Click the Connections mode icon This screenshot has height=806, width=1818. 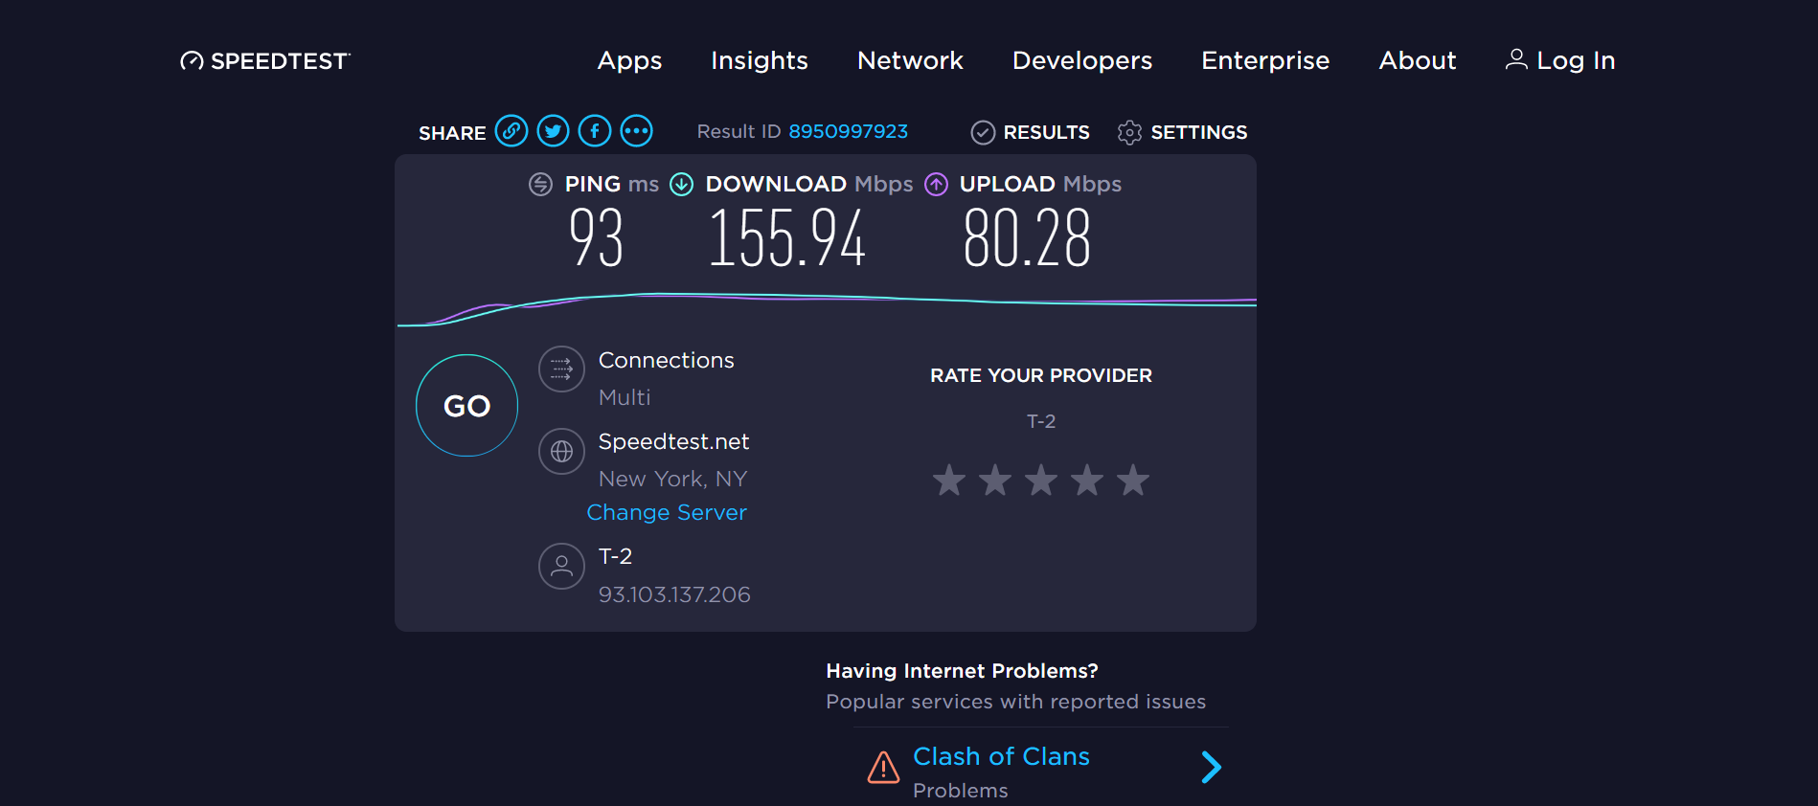[x=561, y=369]
